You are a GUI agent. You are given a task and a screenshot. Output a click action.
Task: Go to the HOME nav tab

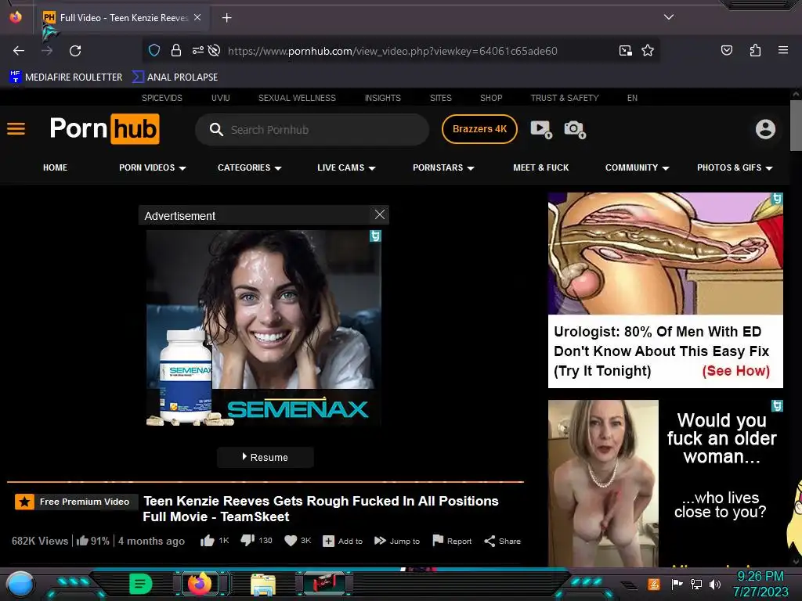56,167
